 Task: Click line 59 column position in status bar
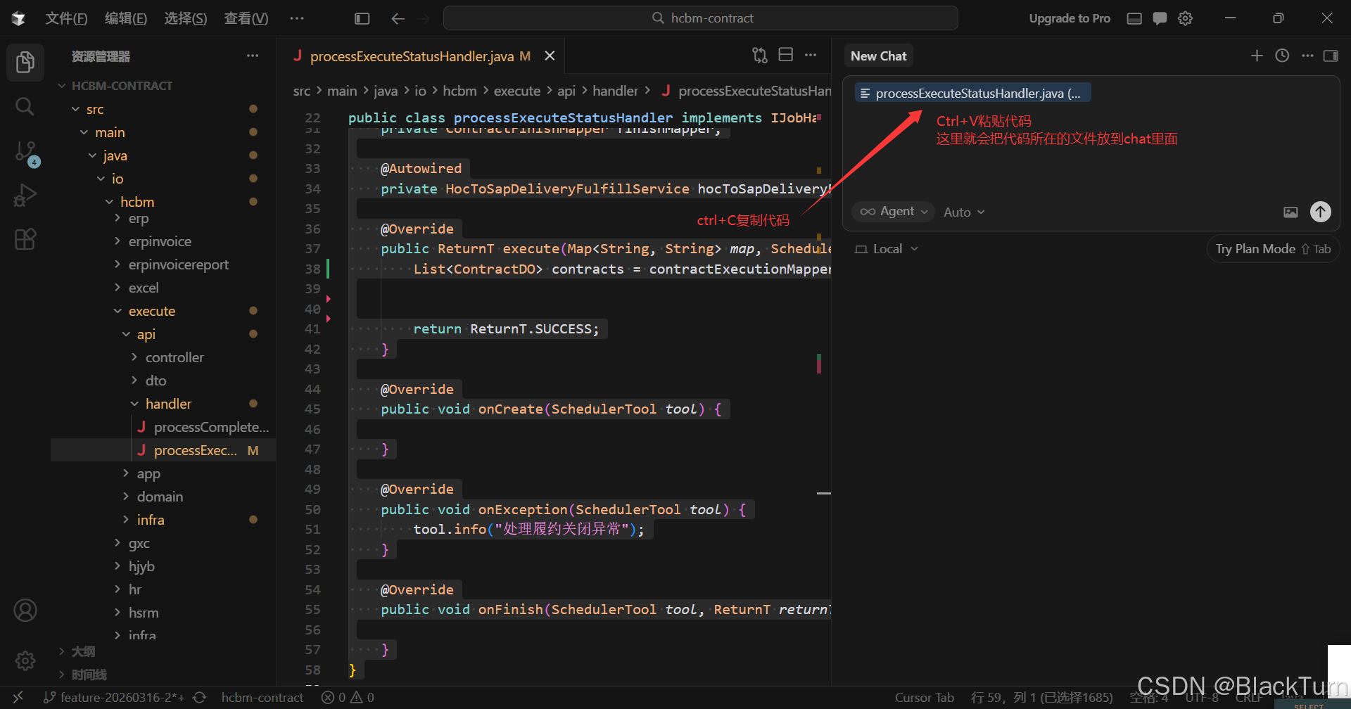pyautogui.click(x=1041, y=697)
